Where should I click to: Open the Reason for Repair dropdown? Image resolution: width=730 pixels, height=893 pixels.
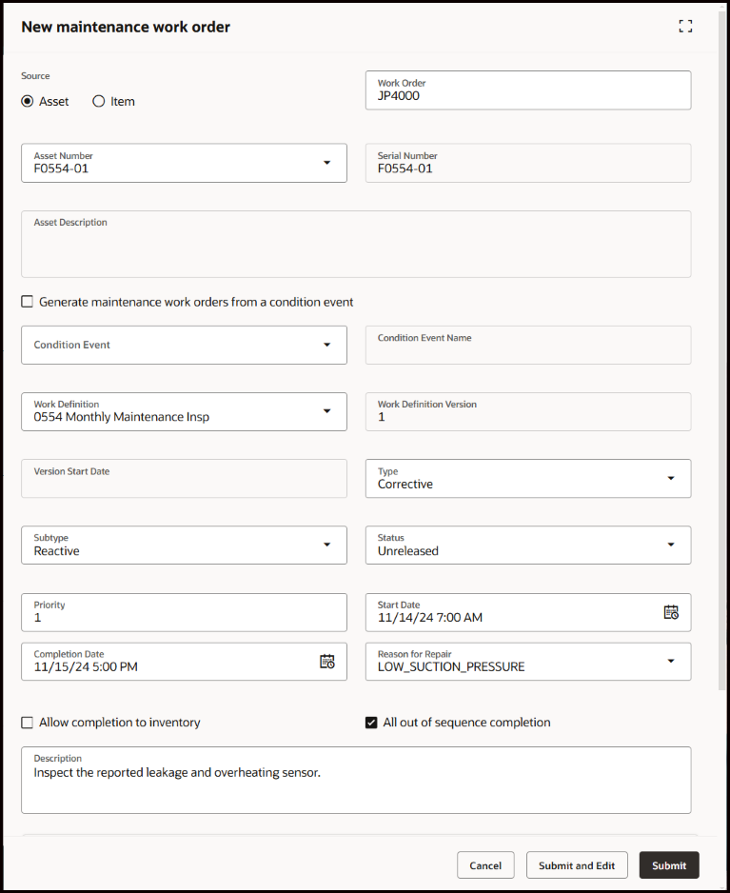click(671, 661)
